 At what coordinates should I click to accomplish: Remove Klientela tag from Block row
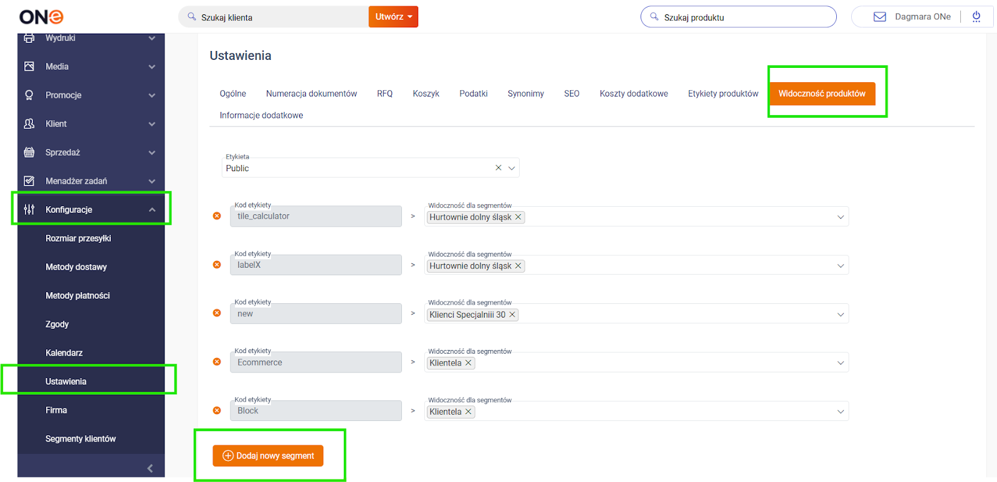tap(468, 412)
